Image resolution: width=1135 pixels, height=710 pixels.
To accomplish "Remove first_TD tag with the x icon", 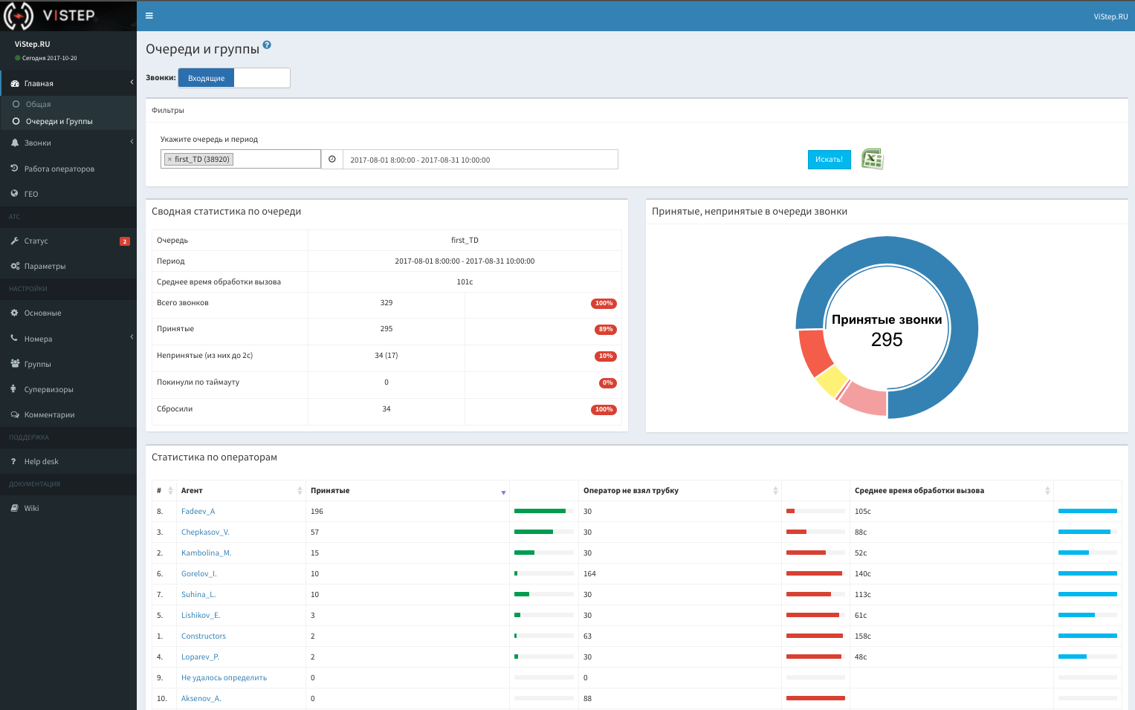I will click(x=169, y=160).
